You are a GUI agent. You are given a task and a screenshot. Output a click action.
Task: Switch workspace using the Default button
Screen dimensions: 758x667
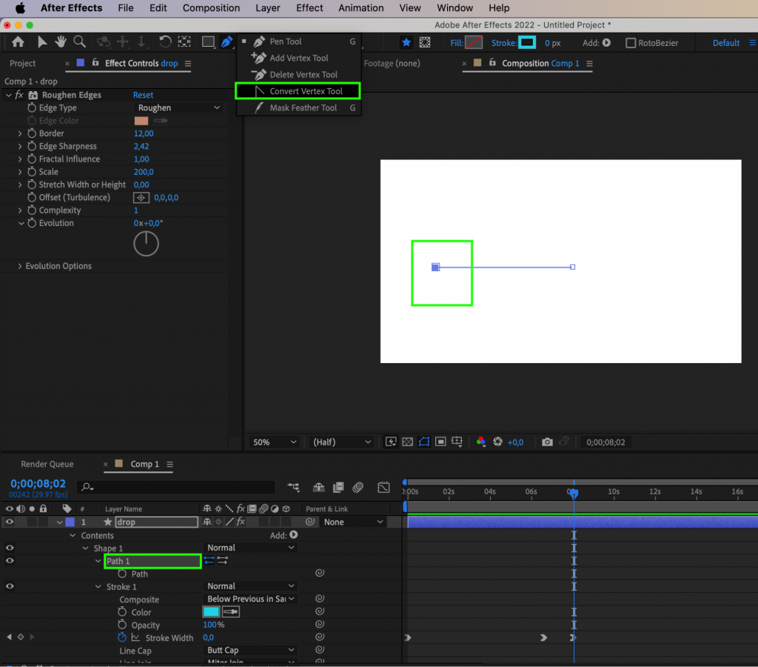pyautogui.click(x=725, y=42)
